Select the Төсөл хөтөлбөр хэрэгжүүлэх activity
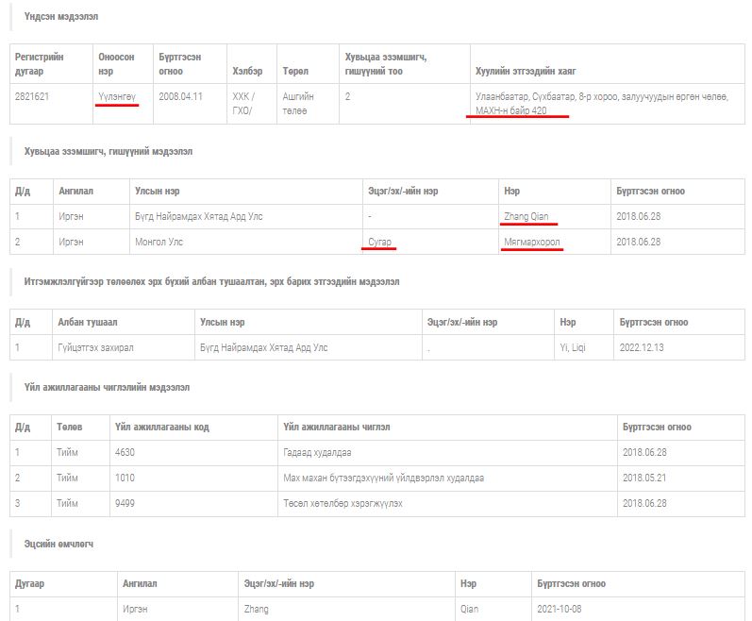Image resolution: width=752 pixels, height=621 pixels. [343, 503]
